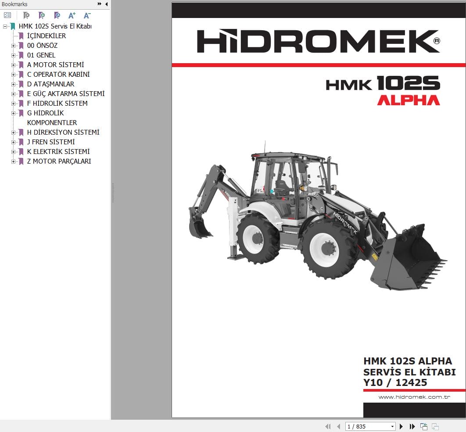466x432 pixels.
Task: Click the HMK 102S ALPHA SERVİS EL KİTABI title text
Action: click(409, 366)
